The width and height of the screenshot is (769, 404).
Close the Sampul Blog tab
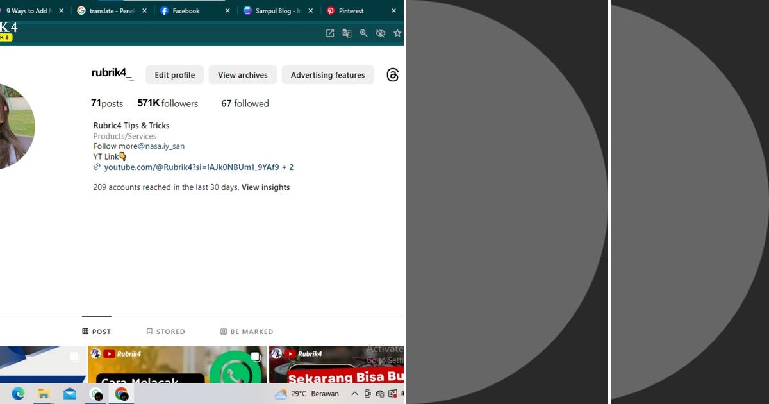(311, 11)
